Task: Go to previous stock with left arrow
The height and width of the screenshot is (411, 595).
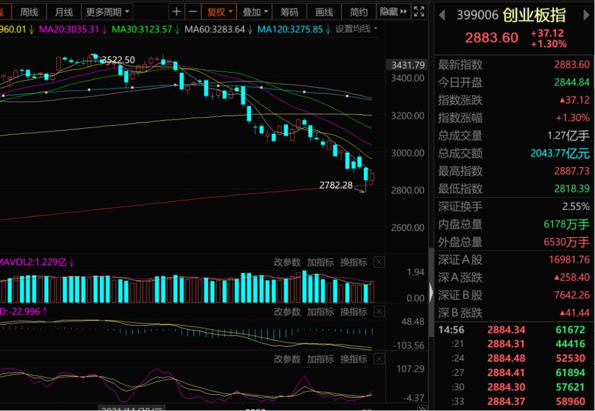Action: [442, 15]
